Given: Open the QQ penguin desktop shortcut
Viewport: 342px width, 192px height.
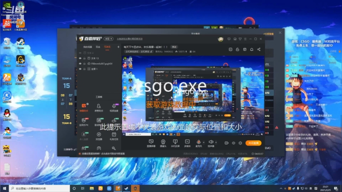Looking at the screenshot, I should pyautogui.click(x=7, y=115).
